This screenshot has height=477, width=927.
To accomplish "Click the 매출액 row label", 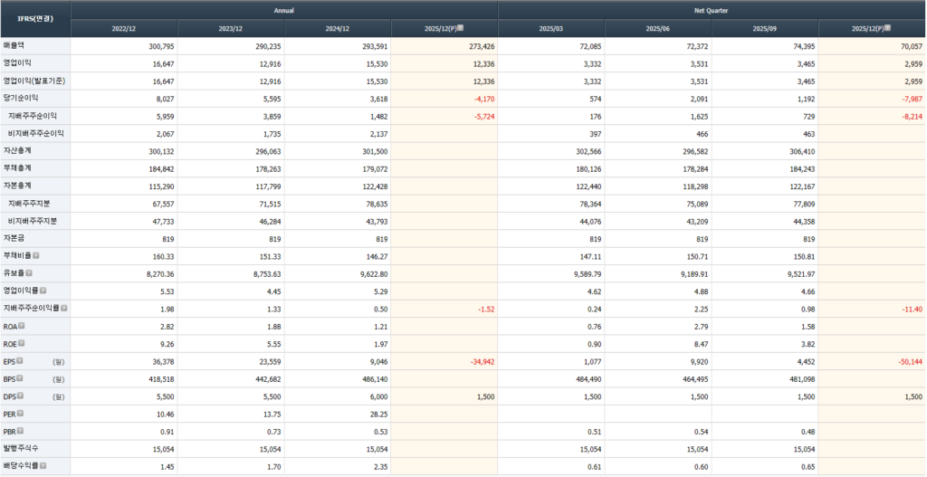I will 15,44.
